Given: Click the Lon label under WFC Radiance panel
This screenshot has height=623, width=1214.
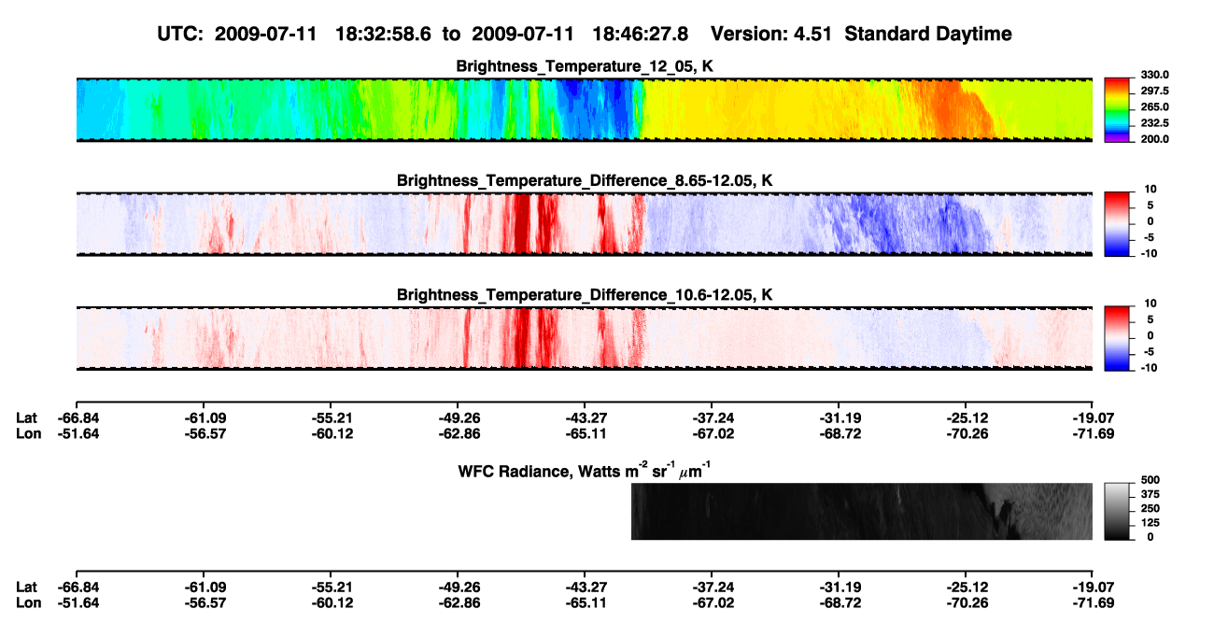Looking at the screenshot, I should [28, 602].
